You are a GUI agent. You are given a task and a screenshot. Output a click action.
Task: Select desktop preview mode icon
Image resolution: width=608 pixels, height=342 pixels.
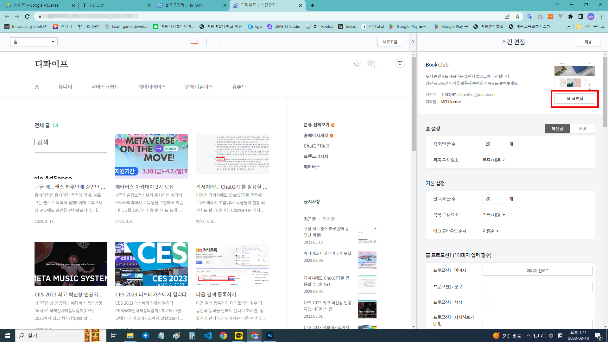194,42
